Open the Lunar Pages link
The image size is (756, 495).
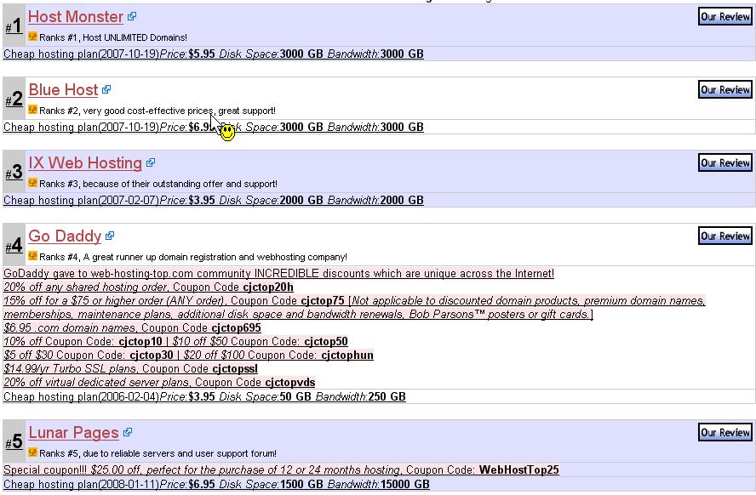(x=73, y=433)
